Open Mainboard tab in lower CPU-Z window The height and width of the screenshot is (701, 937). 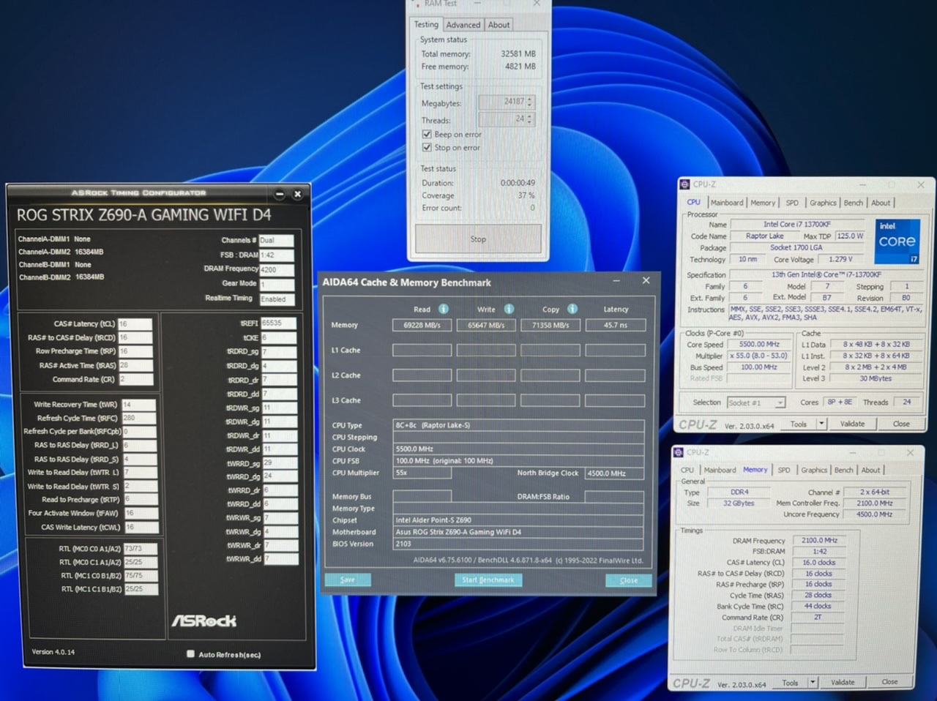pos(720,471)
